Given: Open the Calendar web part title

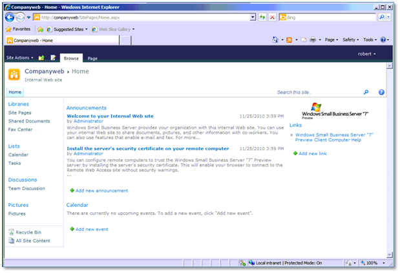Looking at the screenshot, I should point(78,205).
